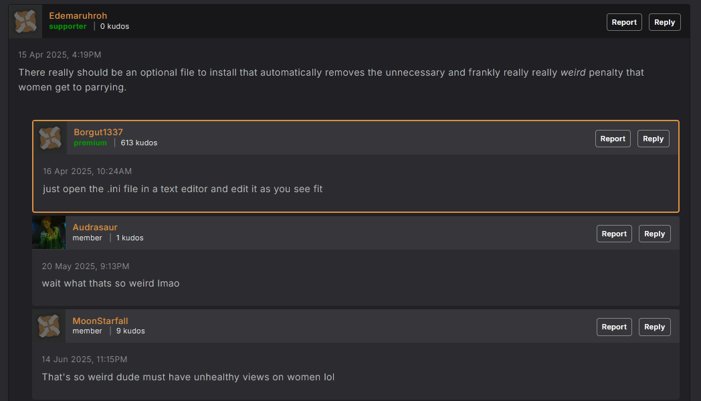This screenshot has height=401, width=701.
Task: Open Audrasaur's profile picture thumbnail
Action: click(49, 232)
